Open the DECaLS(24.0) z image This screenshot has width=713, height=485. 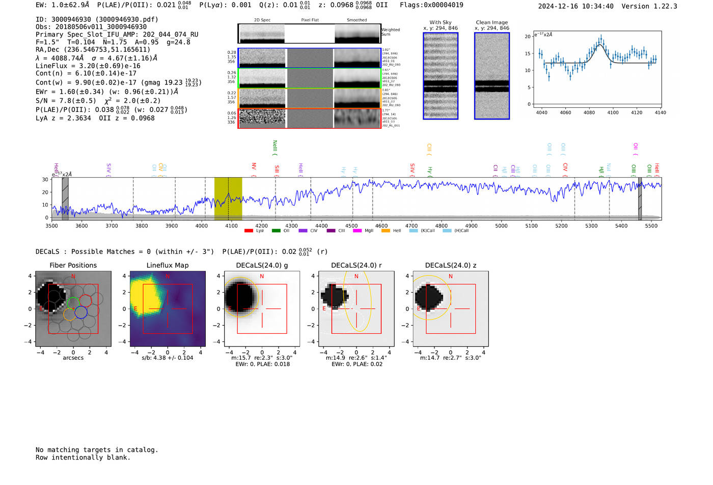451,309
